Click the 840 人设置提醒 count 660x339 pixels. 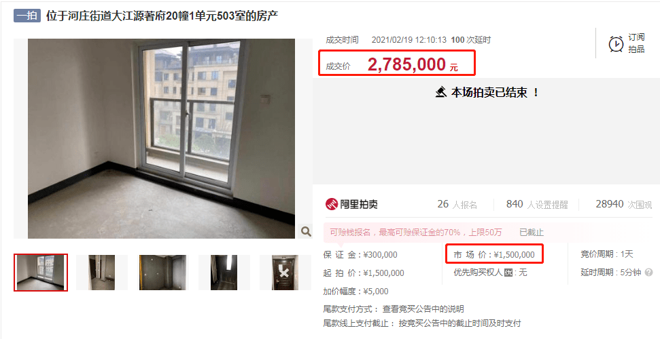(x=537, y=204)
